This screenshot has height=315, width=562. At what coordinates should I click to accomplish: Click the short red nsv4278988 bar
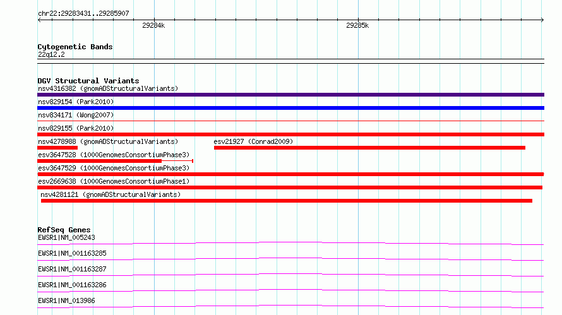[57, 148]
